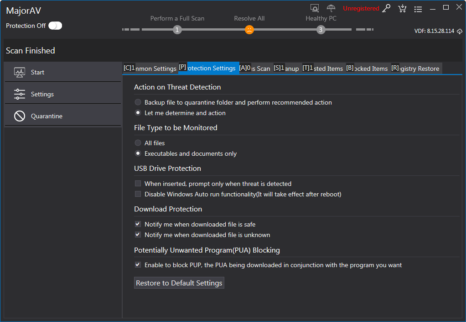Open registration via the key icon
The width and height of the screenshot is (466, 322).
click(x=386, y=8)
